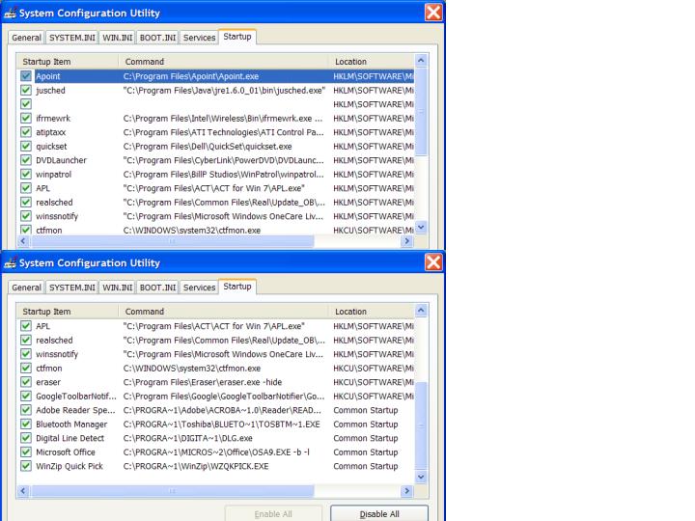Image resolution: width=695 pixels, height=521 pixels.
Task: Click scroll down arrow in lower list
Action: (421, 478)
